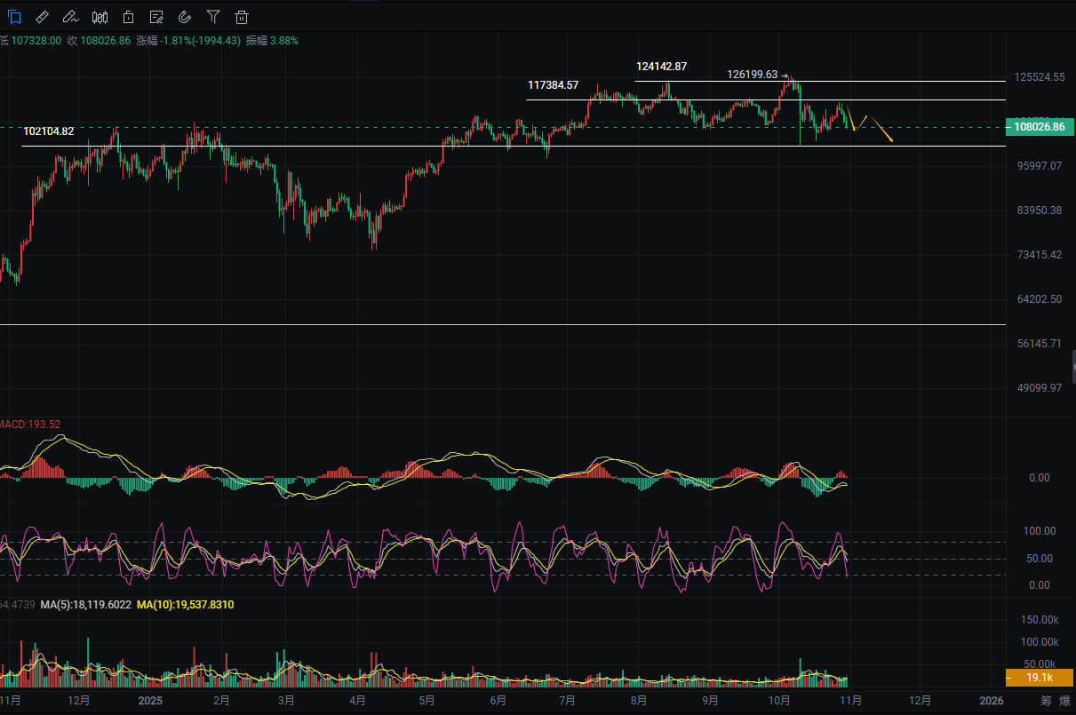1076x715 pixels.
Task: Toggle the lock drawings icon
Action: (x=129, y=16)
